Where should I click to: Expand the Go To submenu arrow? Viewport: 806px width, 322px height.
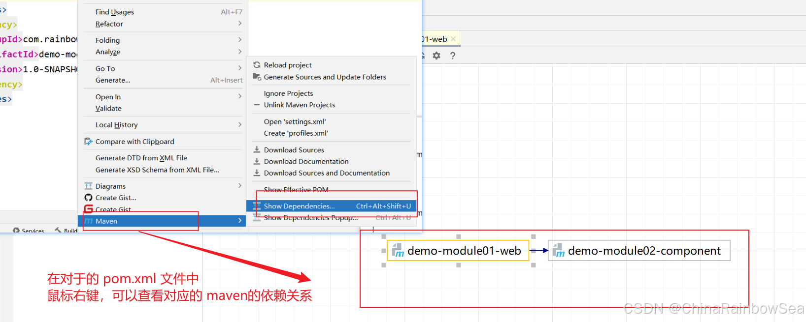point(240,68)
